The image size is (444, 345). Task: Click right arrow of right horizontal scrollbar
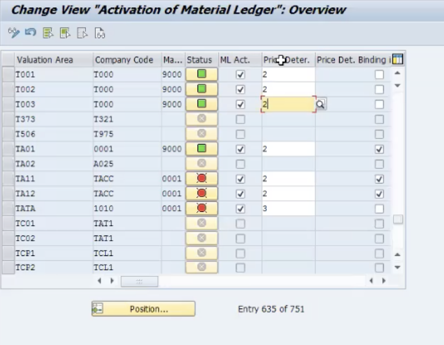[x=384, y=281]
